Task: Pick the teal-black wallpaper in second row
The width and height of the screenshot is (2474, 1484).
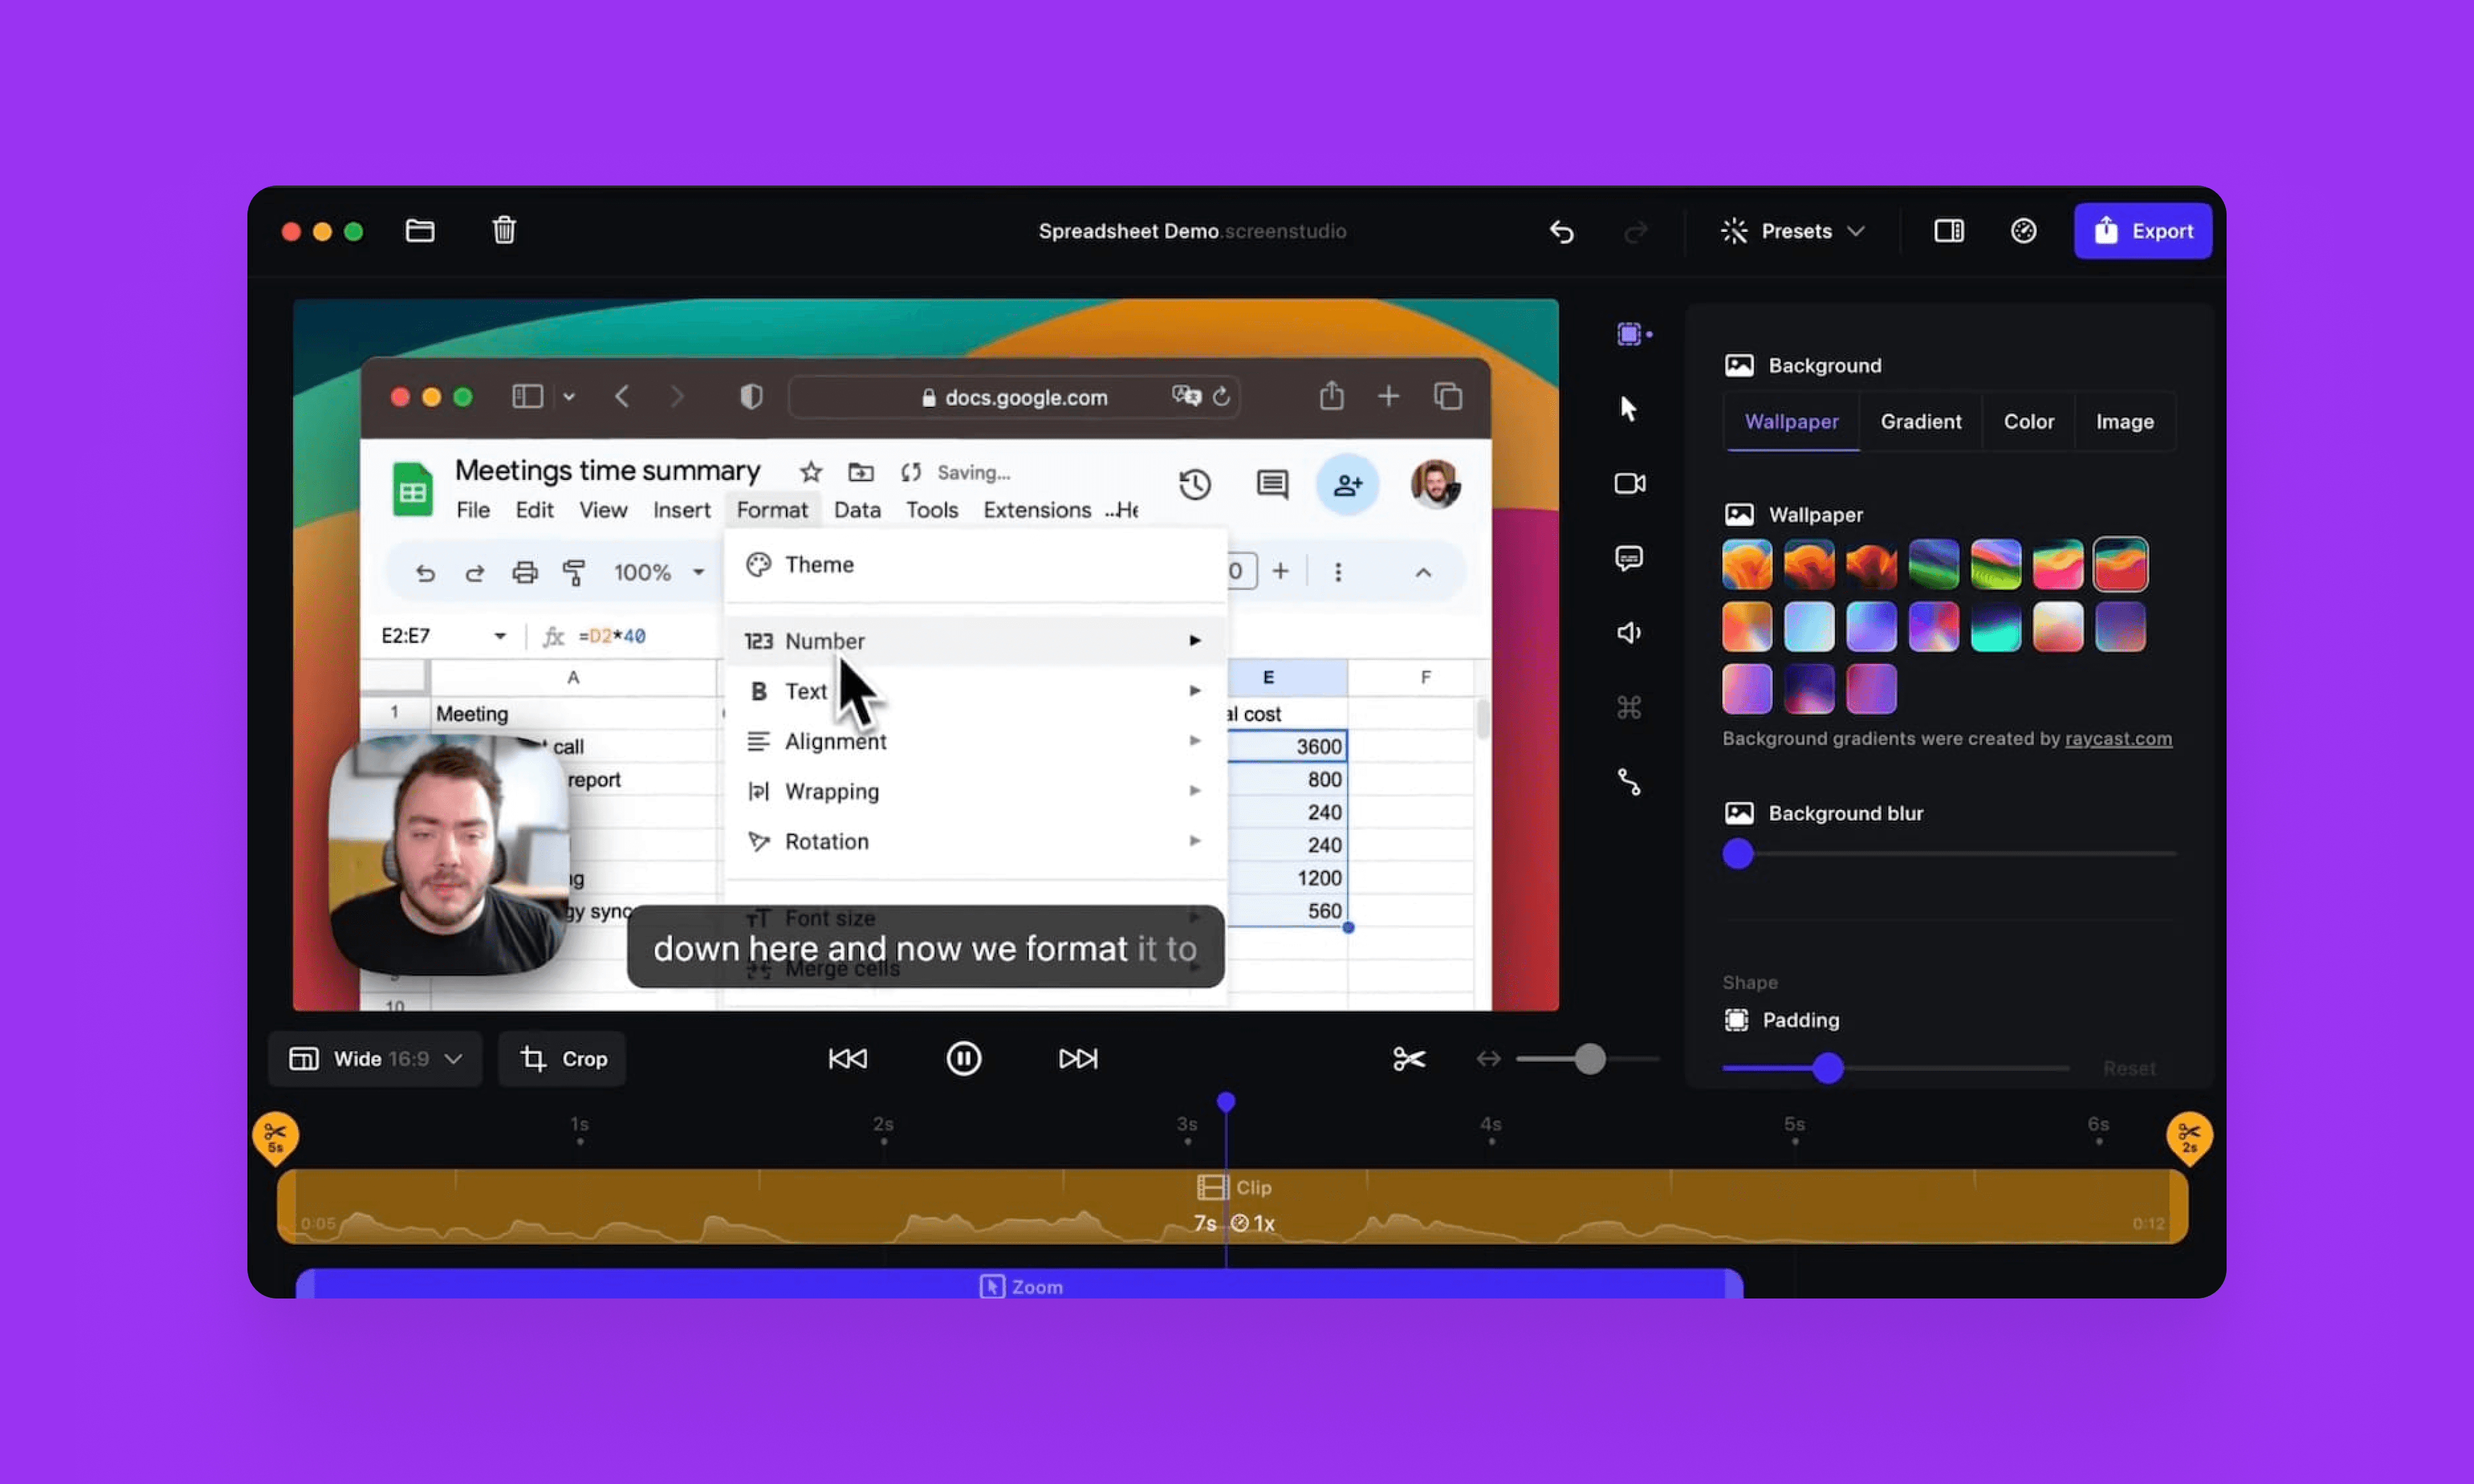Action: 1996,627
